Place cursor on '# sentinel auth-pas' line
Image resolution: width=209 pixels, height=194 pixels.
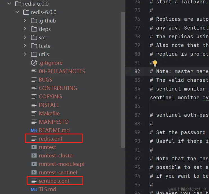click(179, 115)
